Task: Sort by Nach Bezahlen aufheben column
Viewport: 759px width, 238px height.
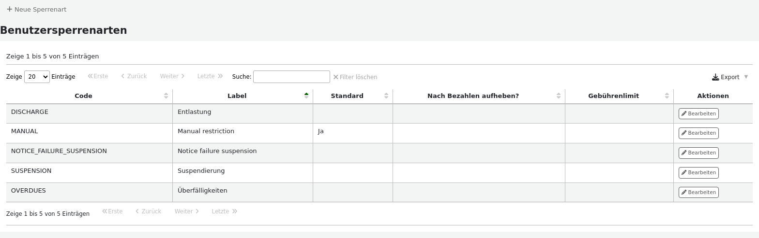Action: tap(559, 96)
